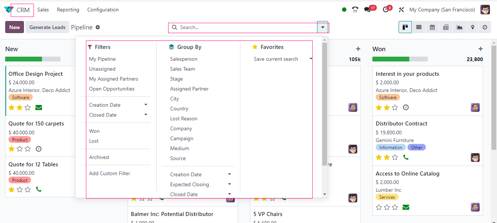
Task: Toggle the Archived filter
Action: 99,157
